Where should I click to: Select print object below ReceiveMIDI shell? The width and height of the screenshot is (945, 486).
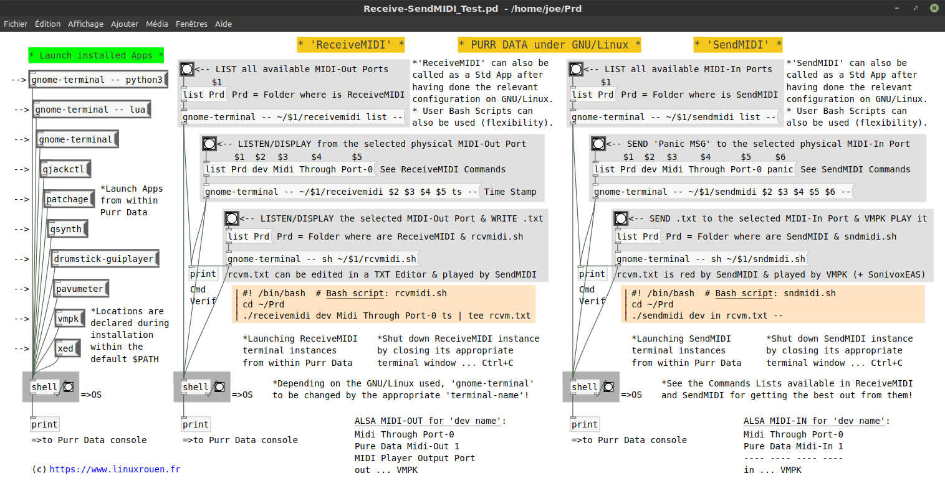(196, 424)
